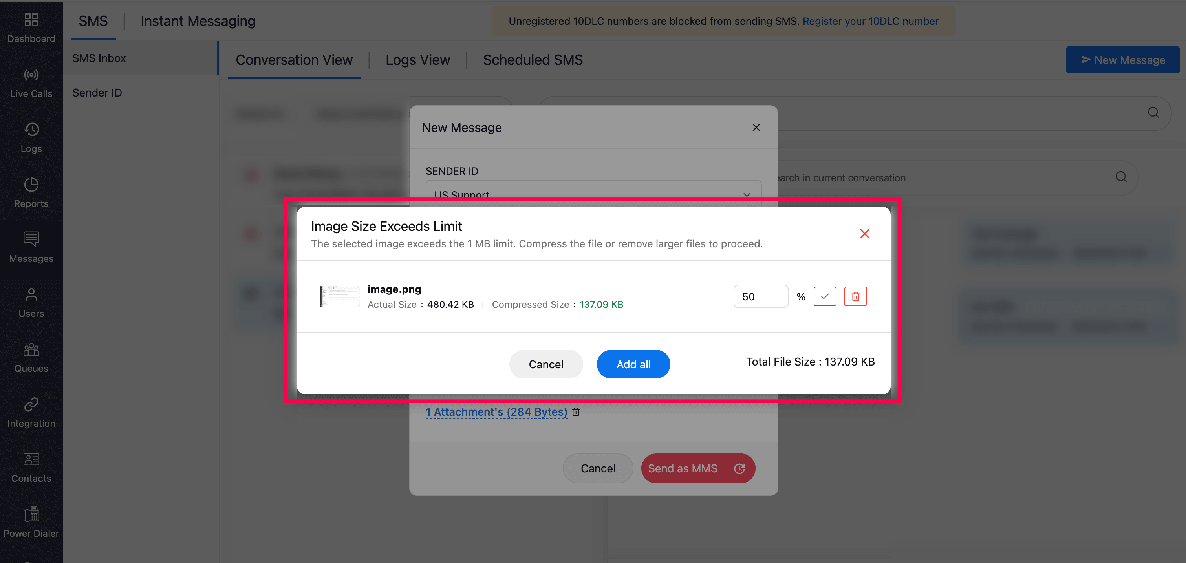
Task: Click the Add all button
Action: tap(633, 364)
